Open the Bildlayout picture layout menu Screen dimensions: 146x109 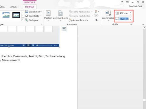click(33, 20)
